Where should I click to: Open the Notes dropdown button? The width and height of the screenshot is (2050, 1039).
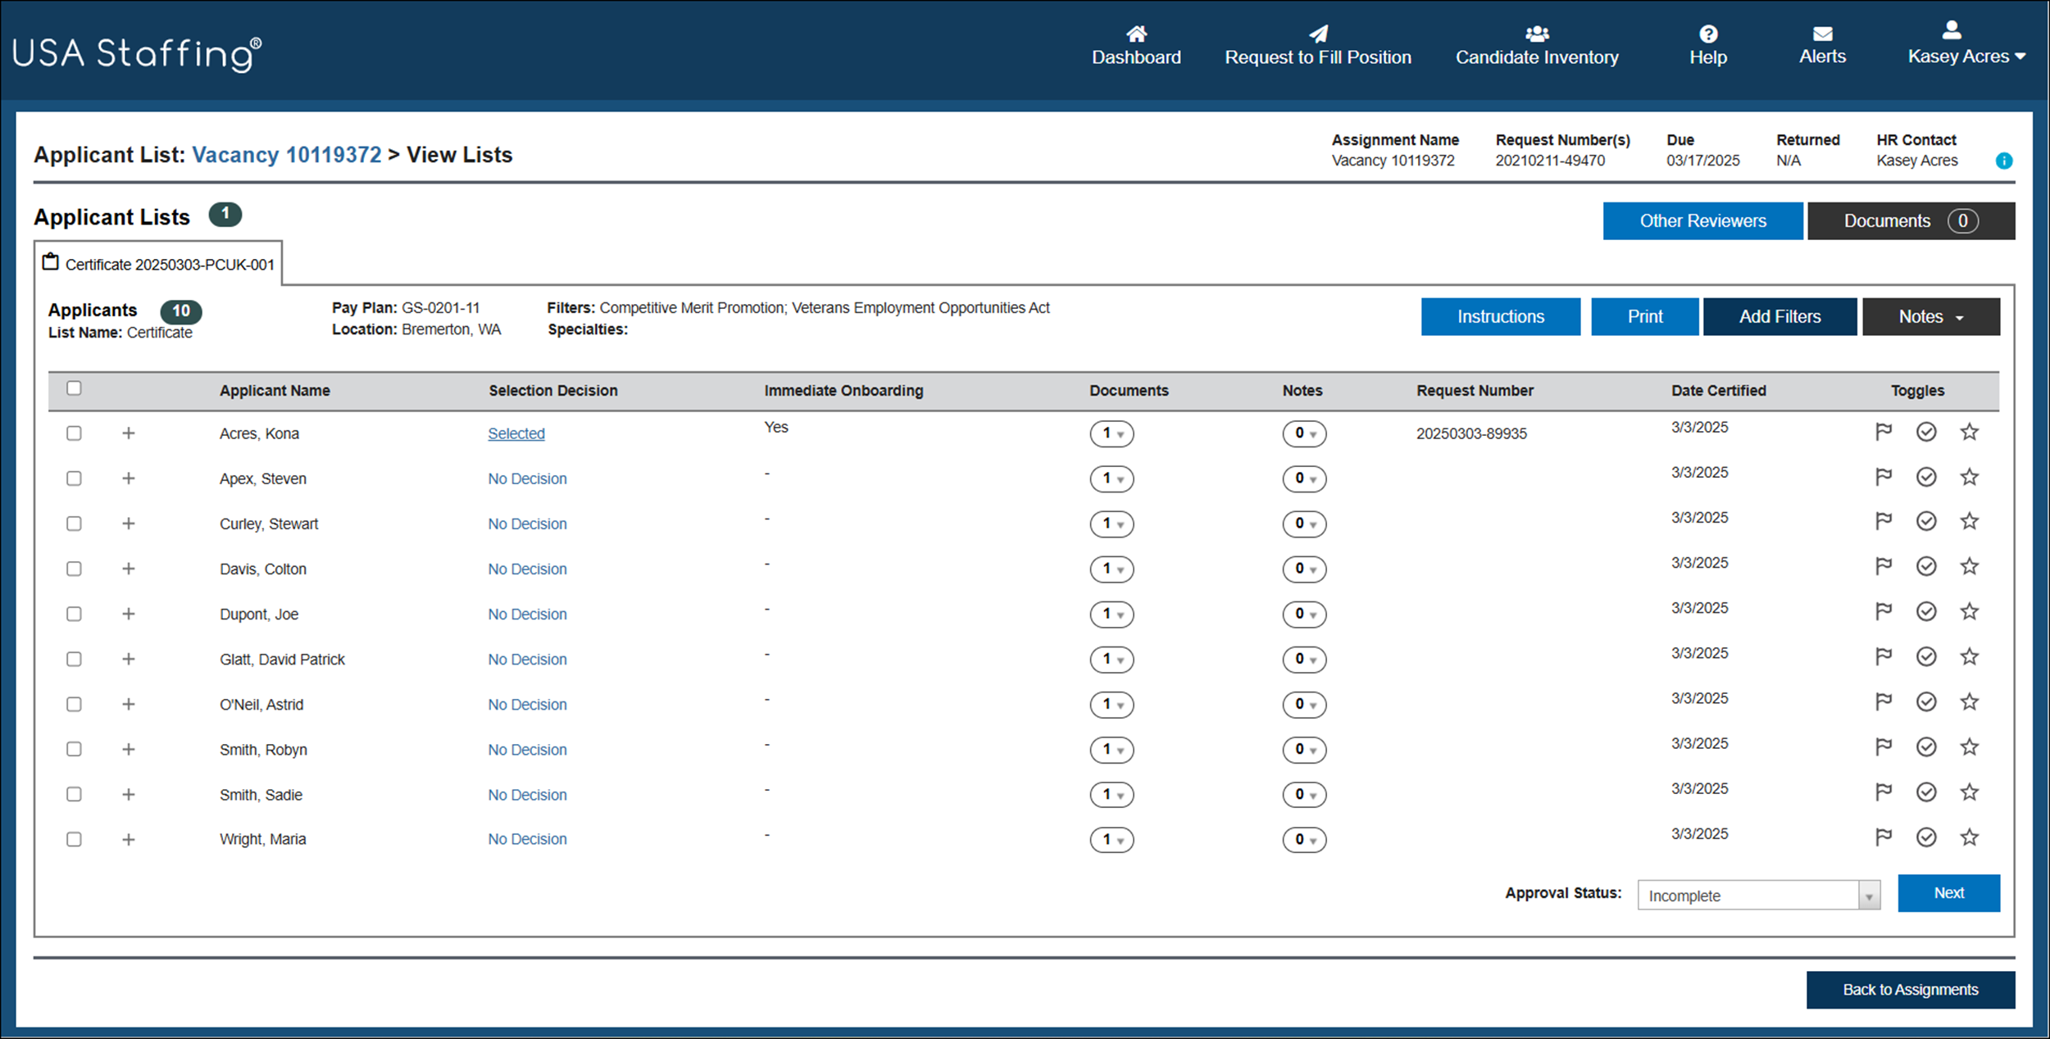coord(1931,316)
